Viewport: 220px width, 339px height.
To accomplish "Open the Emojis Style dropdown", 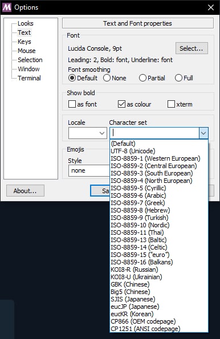I will tap(89, 170).
